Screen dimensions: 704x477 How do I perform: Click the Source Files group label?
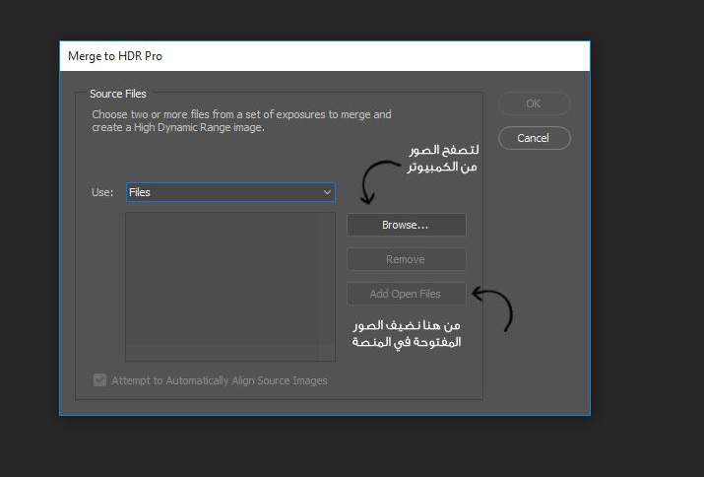(x=118, y=94)
